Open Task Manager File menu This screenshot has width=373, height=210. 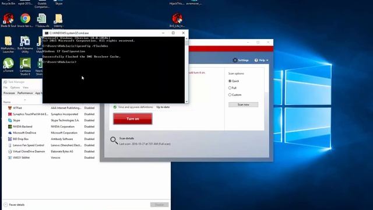pyautogui.click(x=5, y=87)
